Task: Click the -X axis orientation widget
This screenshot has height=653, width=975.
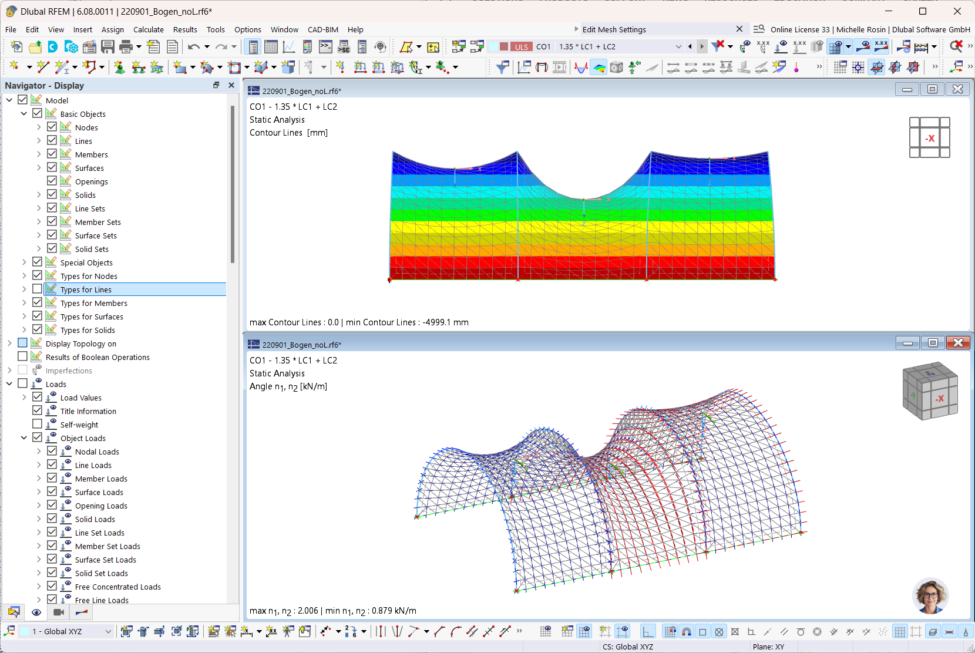Action: pyautogui.click(x=930, y=138)
